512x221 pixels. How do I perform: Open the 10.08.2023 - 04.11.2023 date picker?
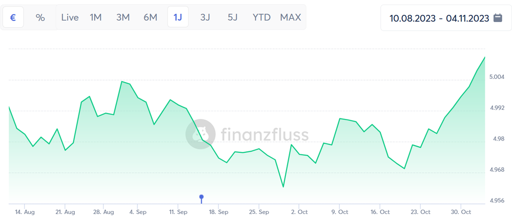[444, 17]
